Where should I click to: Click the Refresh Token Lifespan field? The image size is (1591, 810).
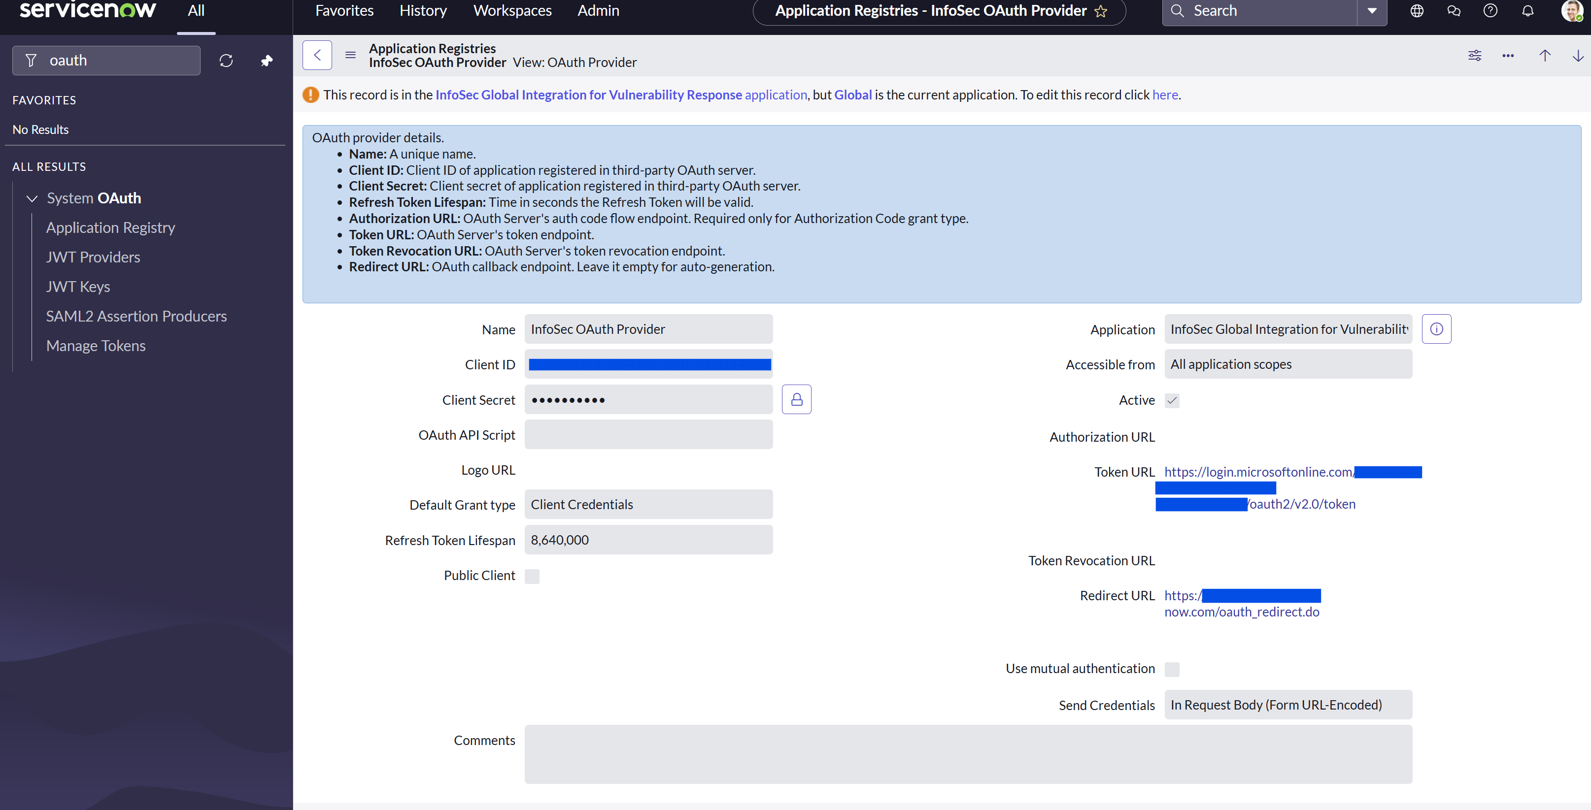(x=648, y=540)
